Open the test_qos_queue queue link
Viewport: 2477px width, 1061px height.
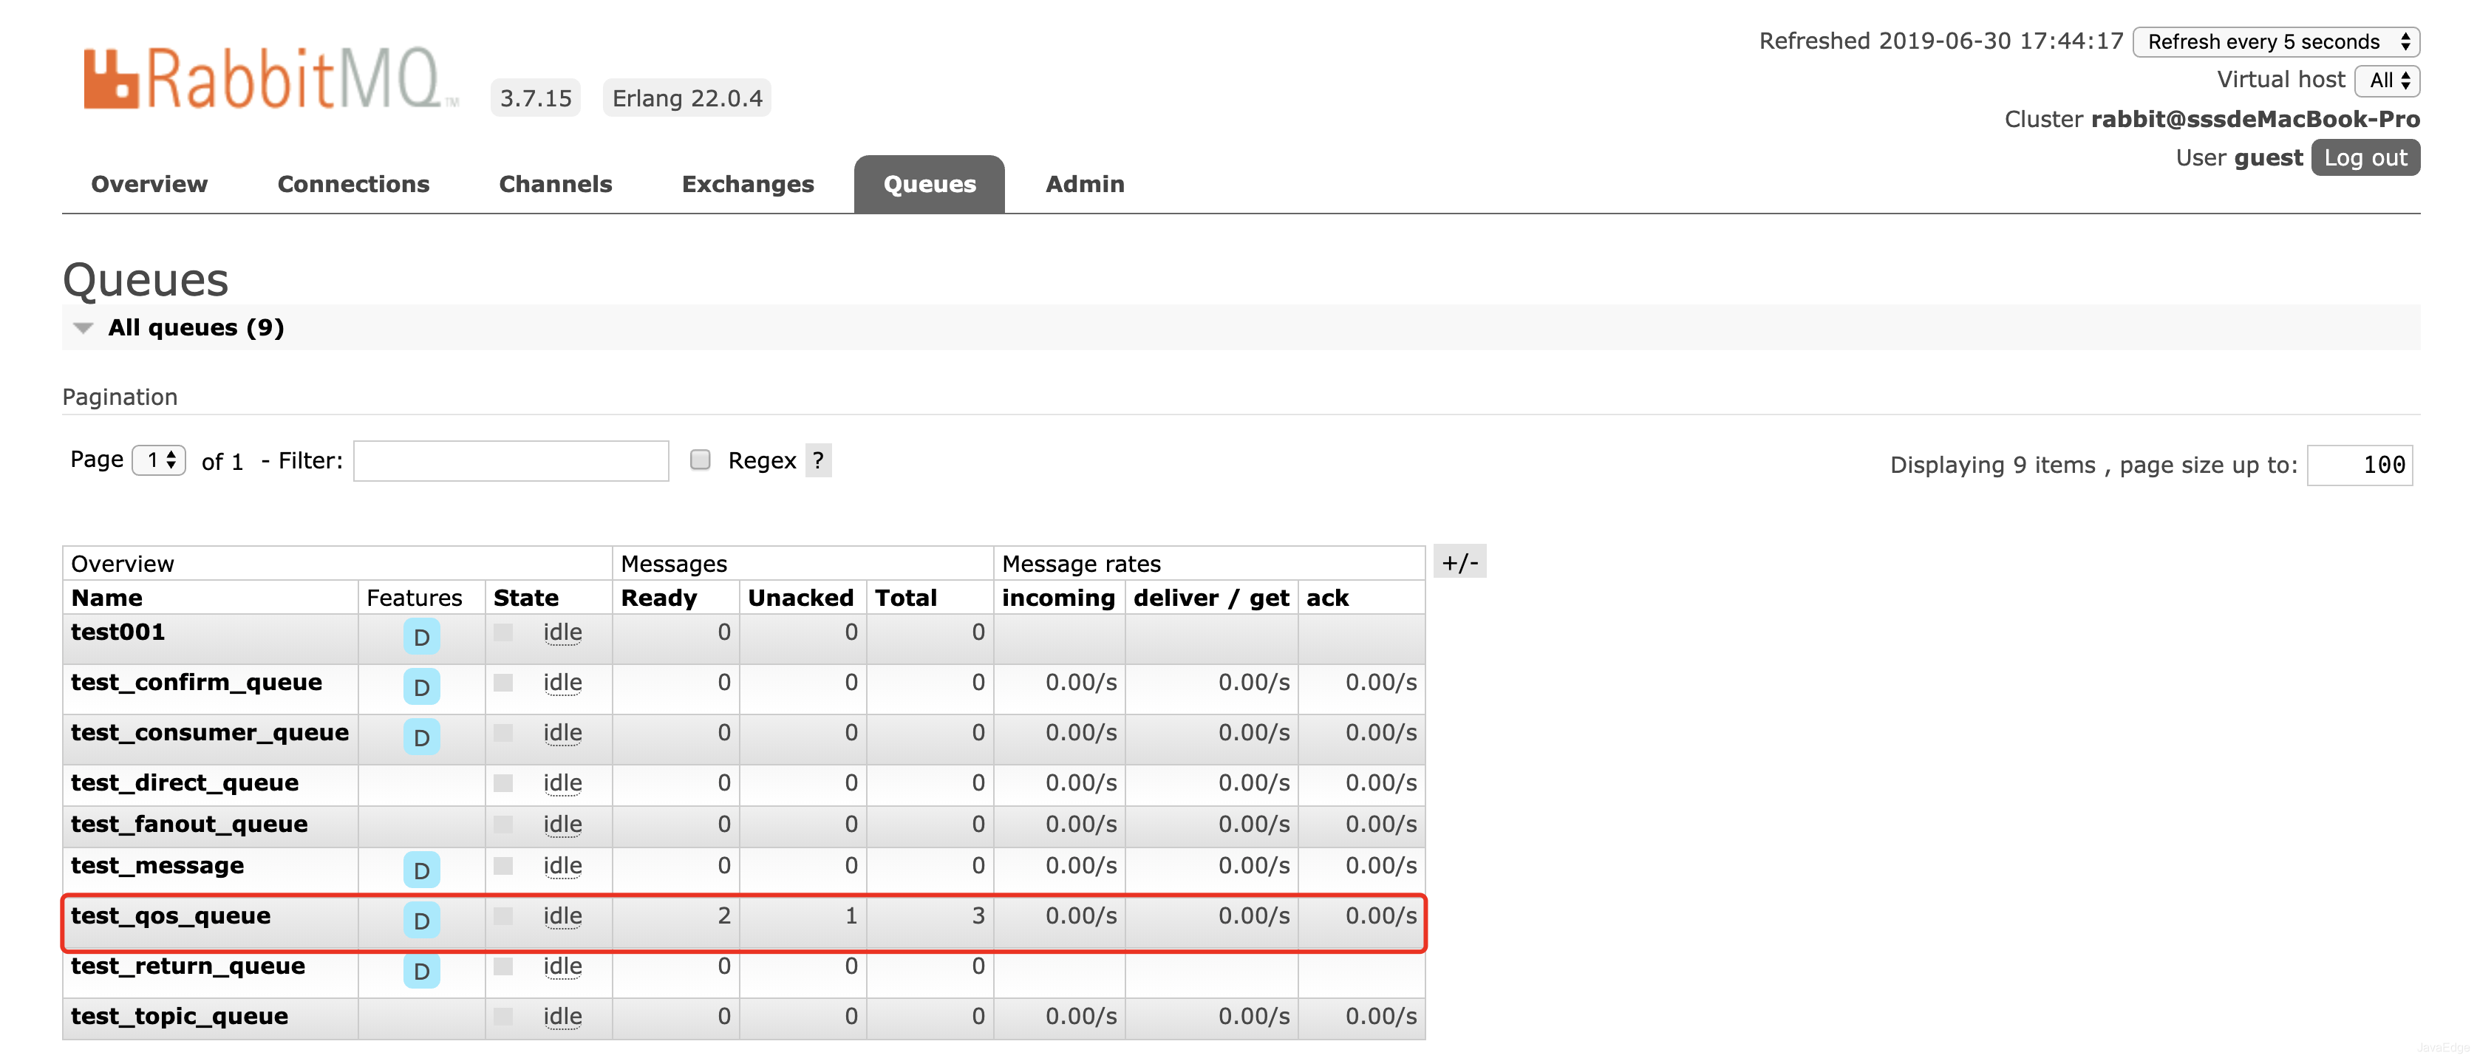click(170, 916)
